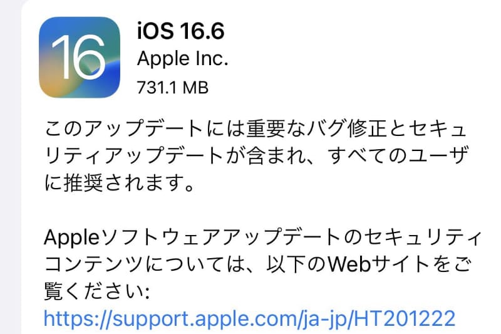Click the gray margin left of the card
The width and height of the screenshot is (501, 334).
coord(10,167)
